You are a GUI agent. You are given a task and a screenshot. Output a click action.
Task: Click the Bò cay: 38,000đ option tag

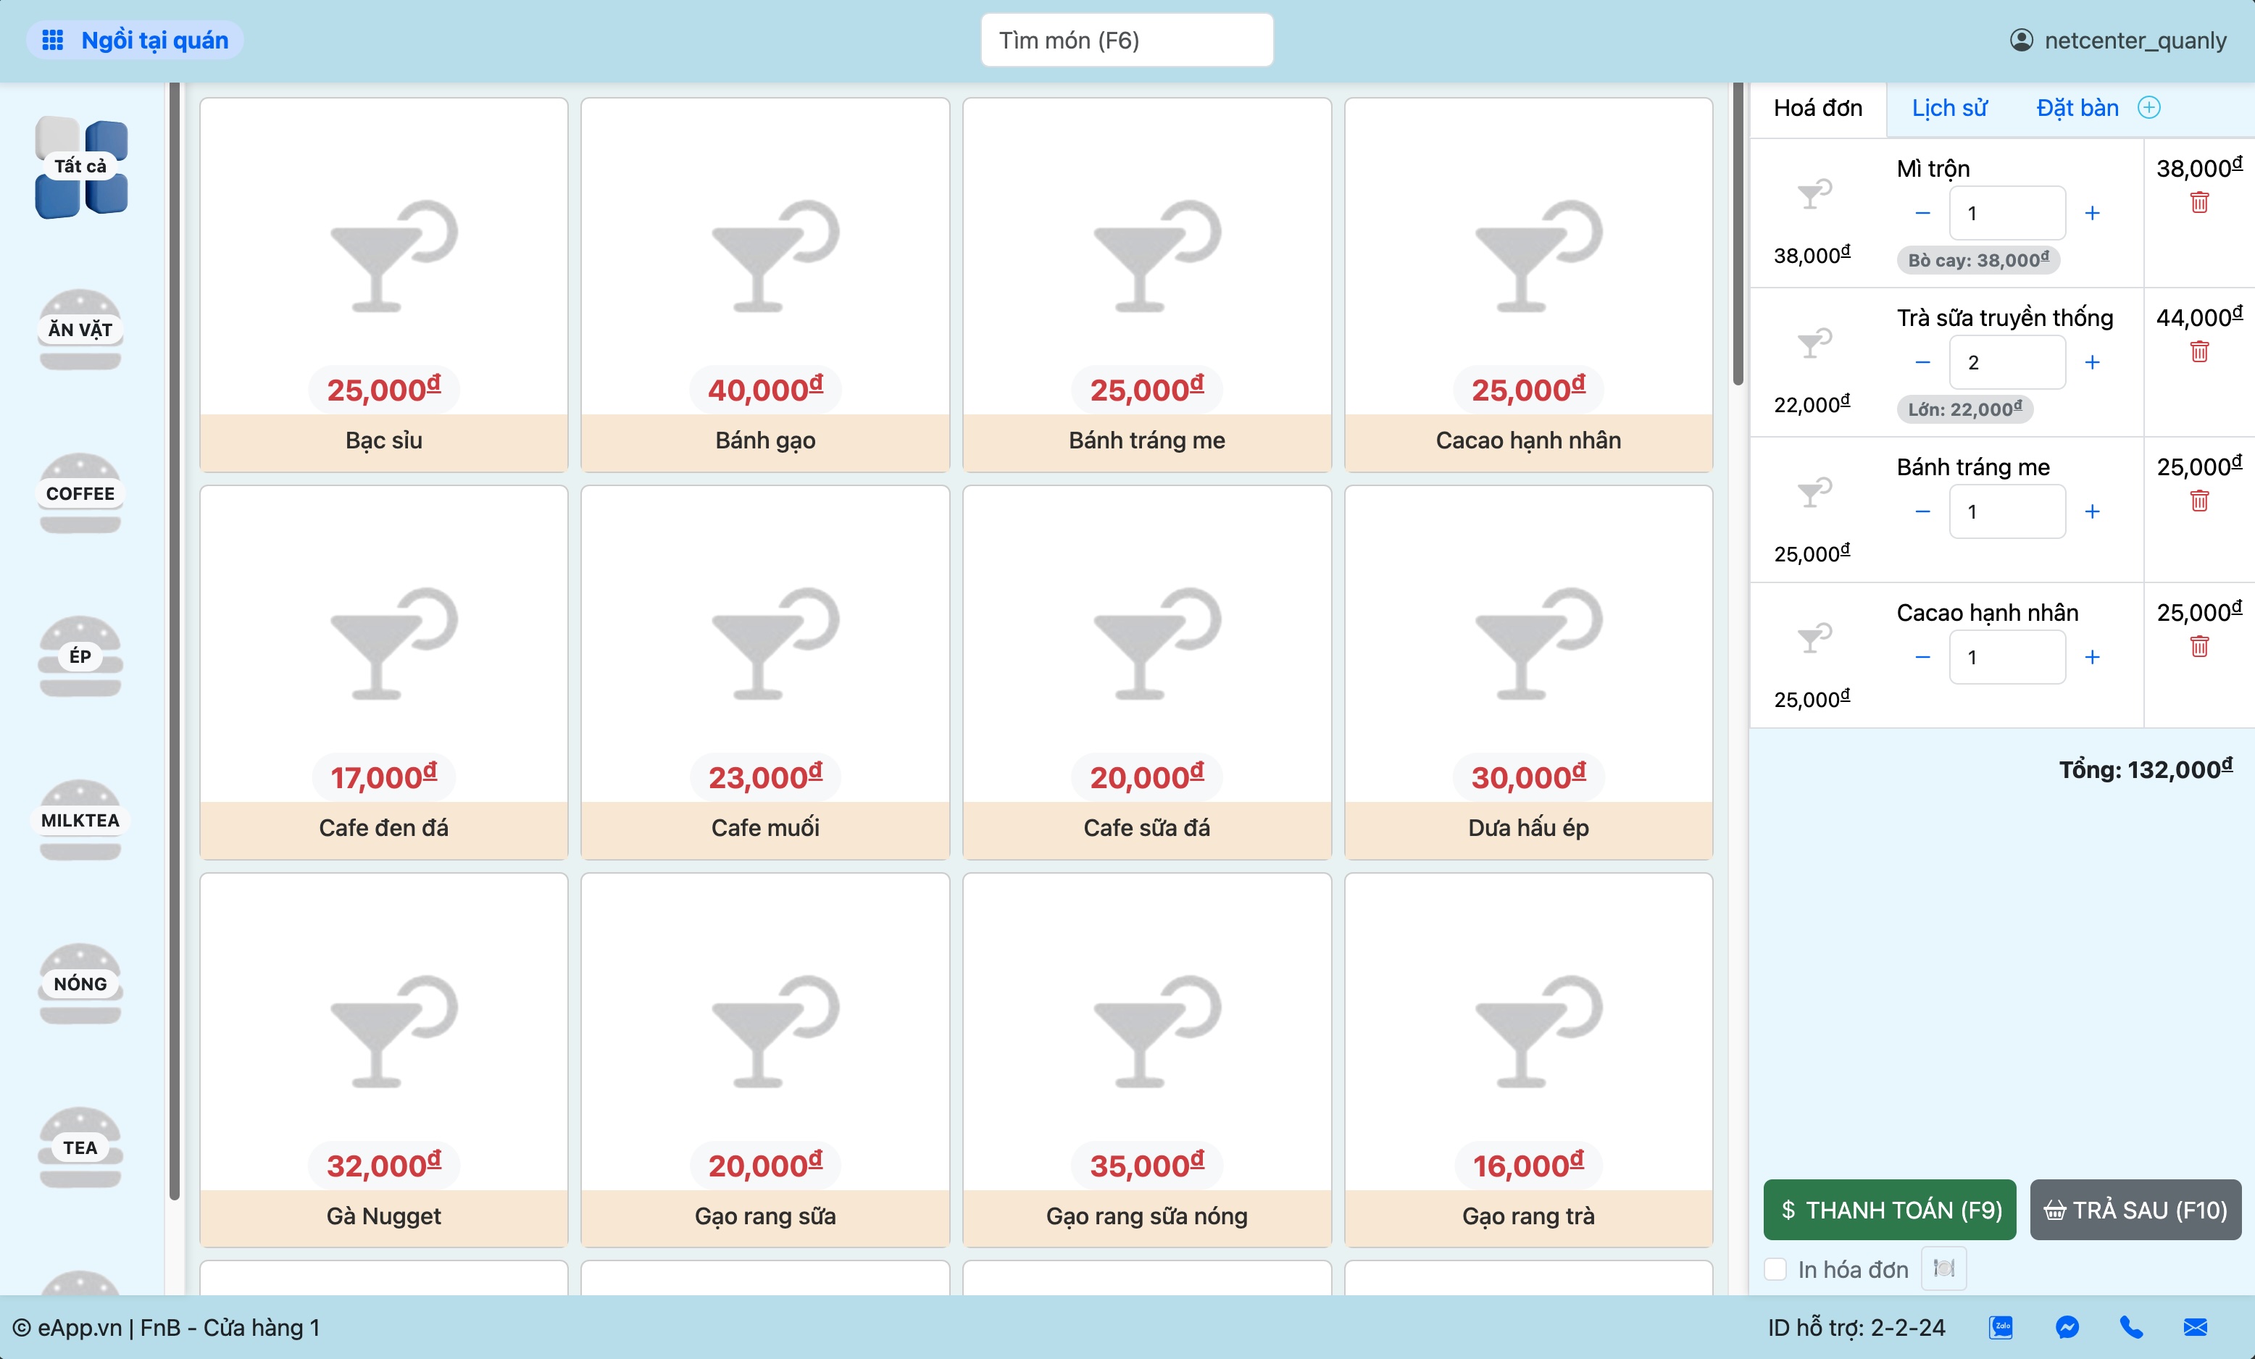[1979, 260]
